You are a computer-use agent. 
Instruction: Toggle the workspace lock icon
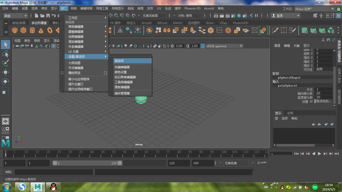tap(338, 9)
